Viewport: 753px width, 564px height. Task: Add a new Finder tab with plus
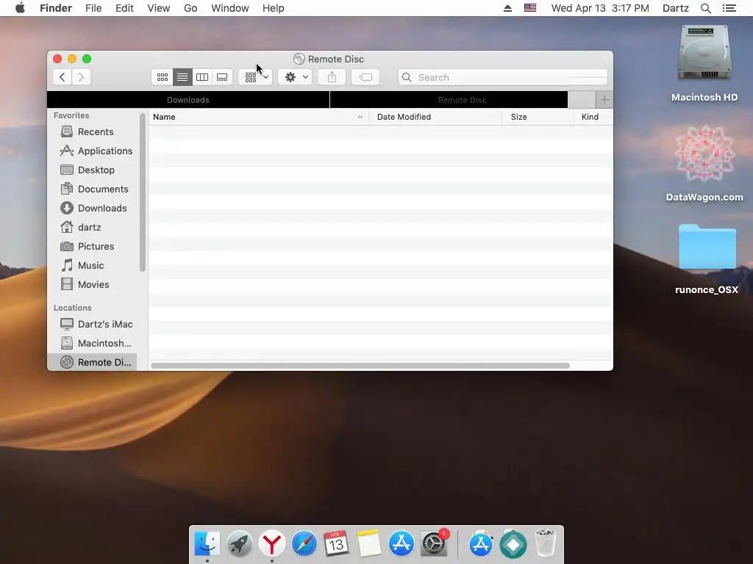point(604,100)
